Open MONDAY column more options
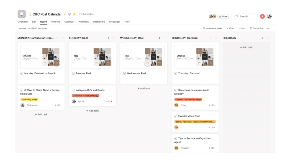 [62, 38]
